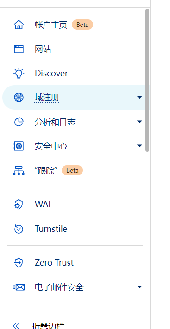The width and height of the screenshot is (170, 329).
Task: Click the pie chart icon for 分析和日志
Action: pos(19,122)
